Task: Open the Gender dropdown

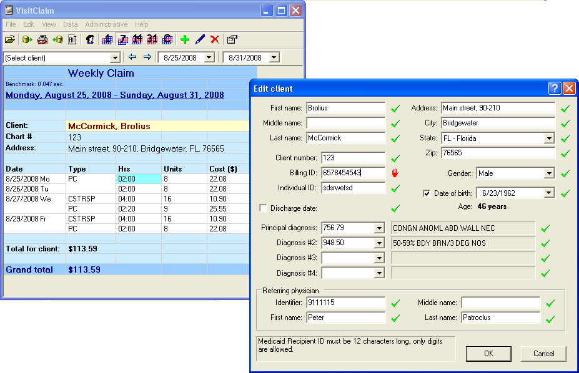Action: [549, 173]
